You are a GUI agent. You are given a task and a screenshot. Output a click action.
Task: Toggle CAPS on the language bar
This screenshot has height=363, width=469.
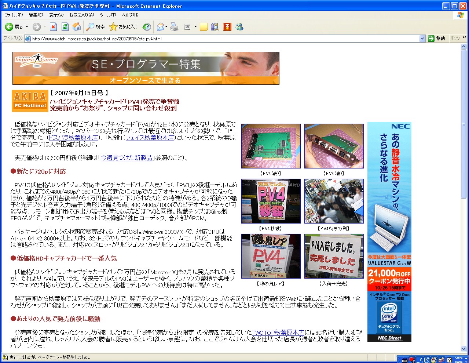point(459,358)
